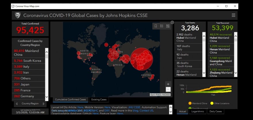Screen dimensions: 253x120
Task: Select 262 Germany row
Action: pos(28,96)
